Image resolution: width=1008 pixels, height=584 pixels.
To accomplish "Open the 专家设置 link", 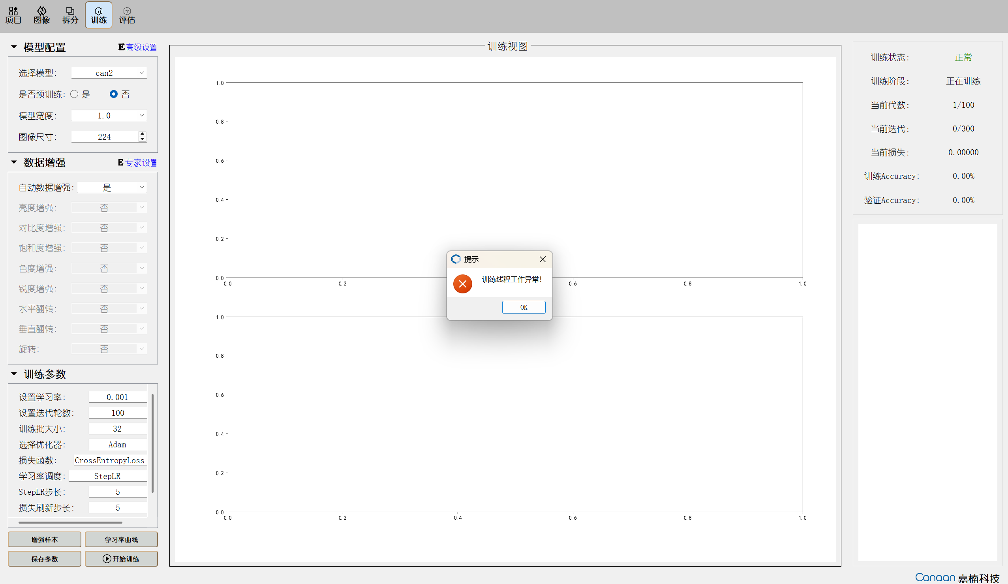I will [x=141, y=162].
